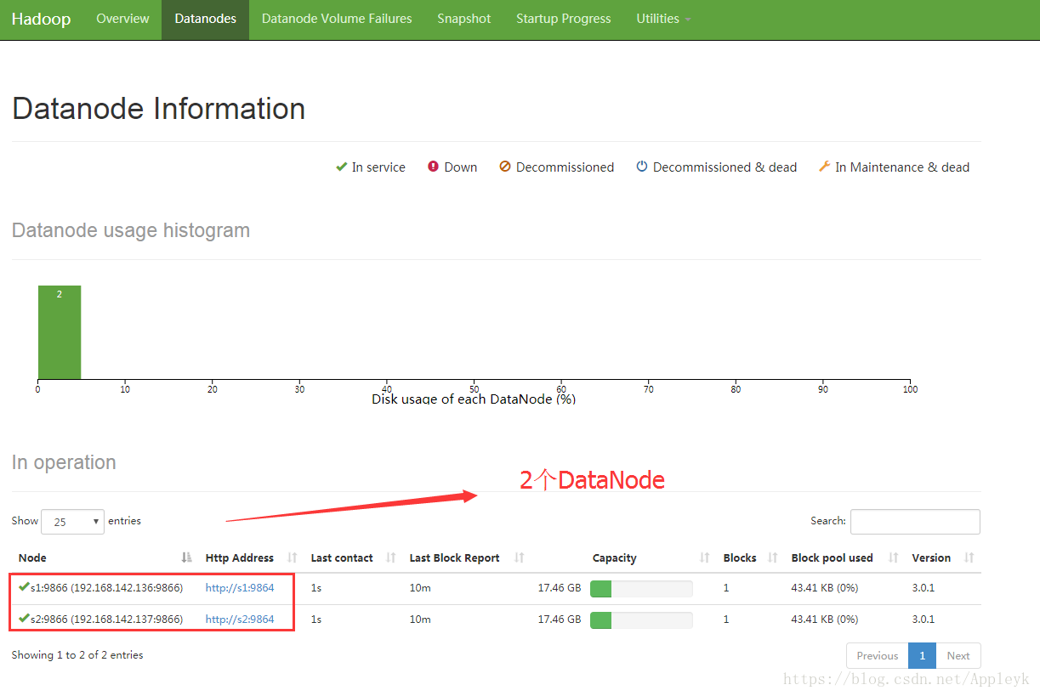1040x696 pixels.
Task: Click the Decommissioned & dead power icon
Action: click(642, 167)
